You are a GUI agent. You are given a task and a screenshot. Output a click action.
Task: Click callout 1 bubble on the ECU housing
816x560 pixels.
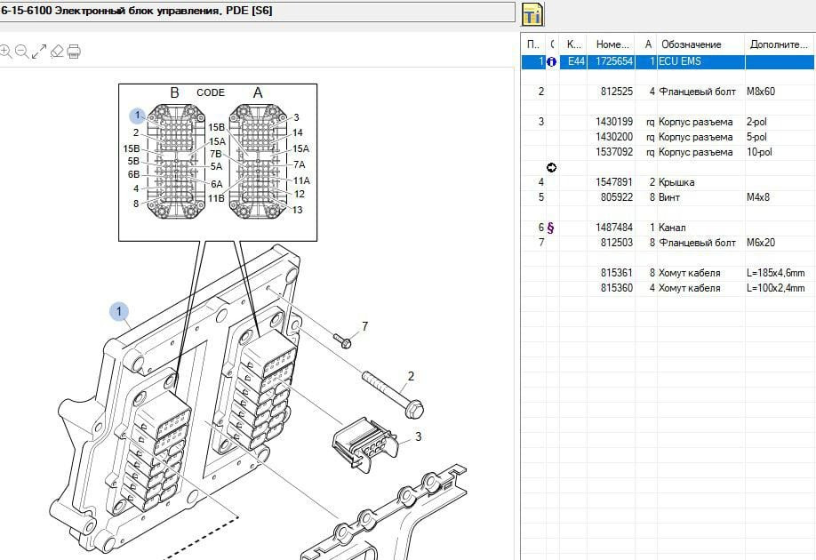119,312
